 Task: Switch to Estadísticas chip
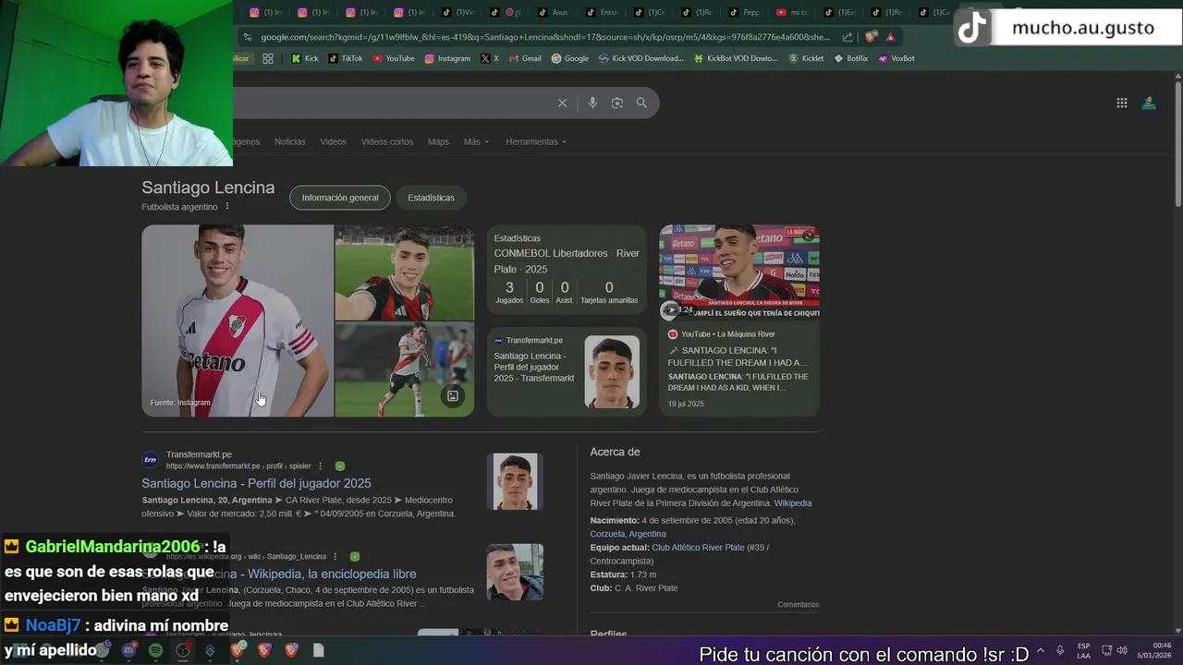431,198
